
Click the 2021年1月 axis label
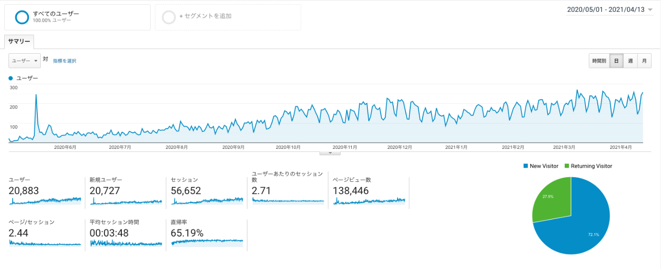click(456, 147)
